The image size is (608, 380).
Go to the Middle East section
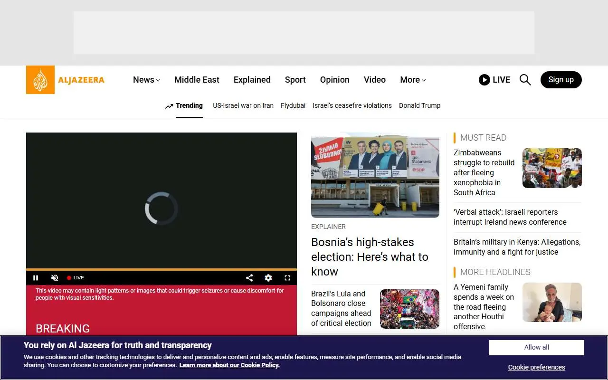coord(197,80)
